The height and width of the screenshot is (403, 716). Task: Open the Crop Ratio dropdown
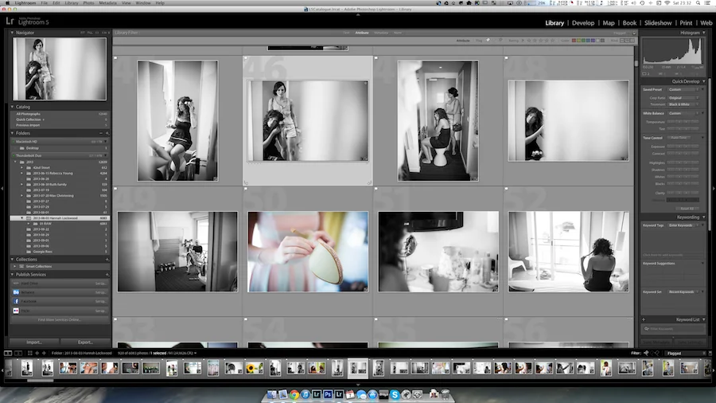(683, 98)
